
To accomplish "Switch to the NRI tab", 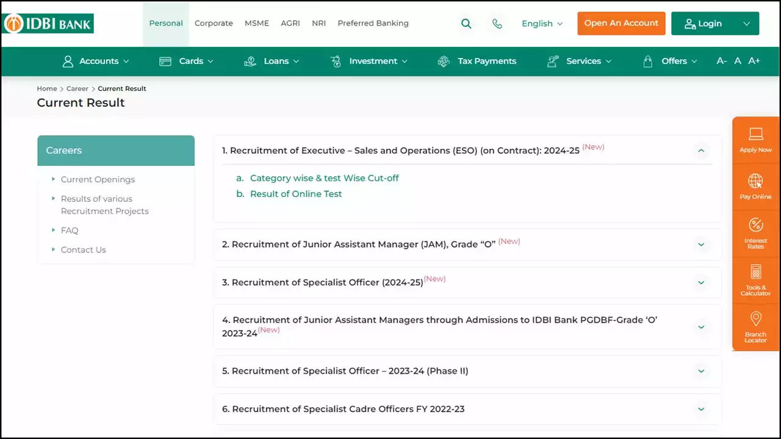I will tap(319, 23).
